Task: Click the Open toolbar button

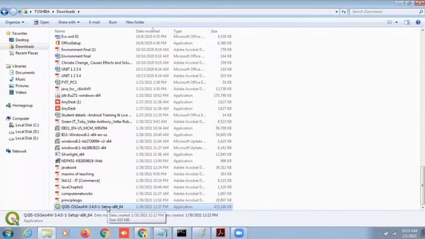Action: (x=41, y=22)
